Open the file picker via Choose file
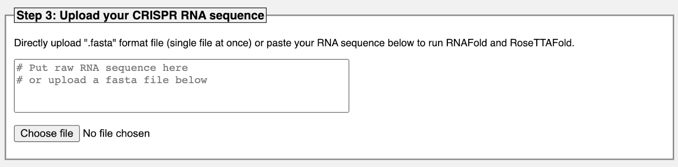This screenshot has width=678, height=167. tap(47, 134)
